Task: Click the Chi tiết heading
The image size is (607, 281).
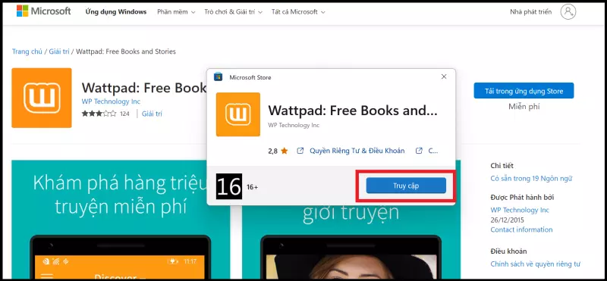Action: tap(502, 166)
